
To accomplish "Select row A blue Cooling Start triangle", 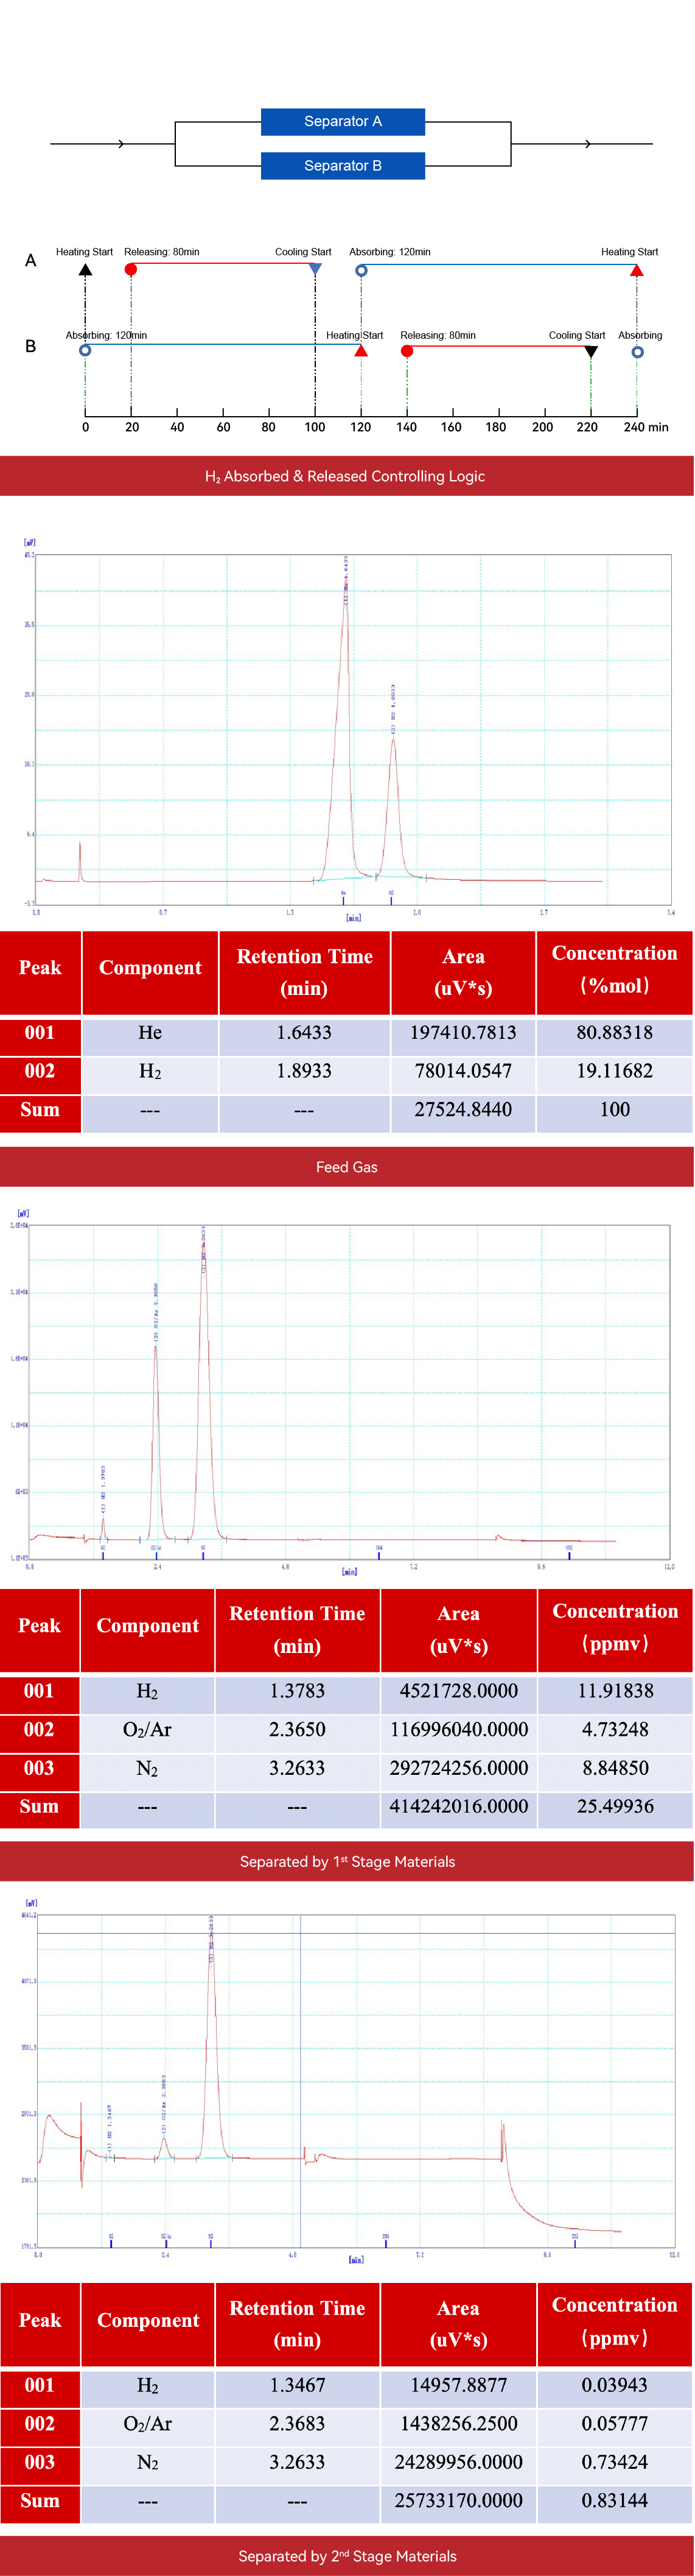I will coord(315,269).
